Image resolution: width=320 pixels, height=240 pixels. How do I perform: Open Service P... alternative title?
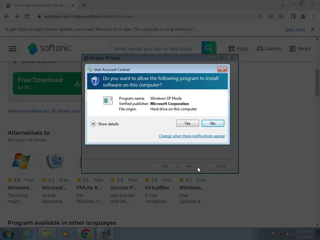pyautogui.click(x=124, y=187)
